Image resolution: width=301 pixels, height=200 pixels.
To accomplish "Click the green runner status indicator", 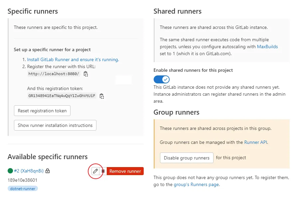I will [x=10, y=171].
